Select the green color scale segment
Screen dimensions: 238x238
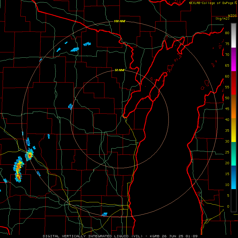(x=234, y=154)
